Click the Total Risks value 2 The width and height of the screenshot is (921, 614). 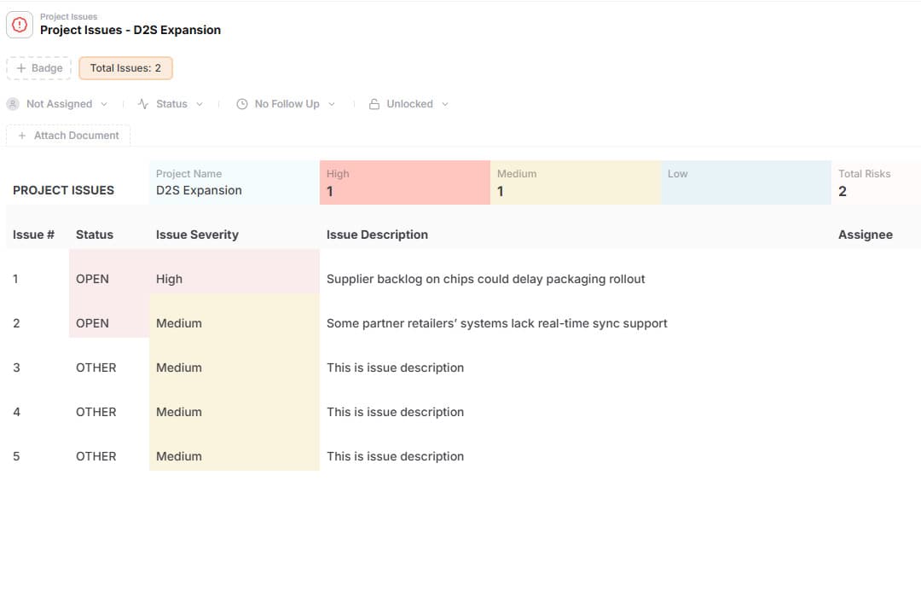tap(843, 192)
